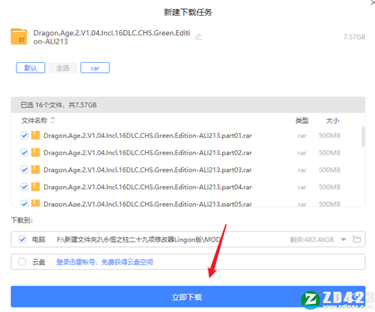Open the folder browse icon in the download path row
375x312 pixels.
(356, 239)
